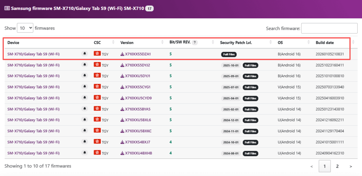
Task: Download firmware version X710XXS5BYA5
Action: [x=135, y=109]
